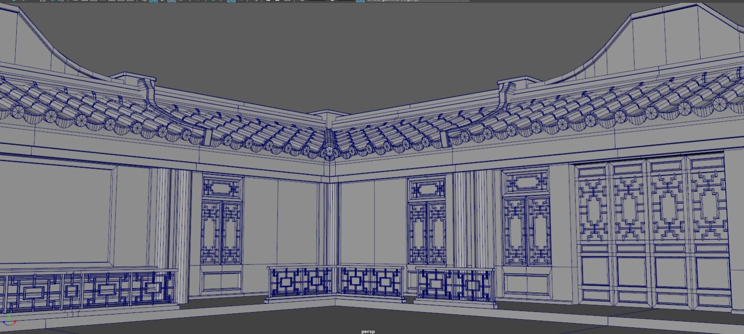Screen dimensions: 744x334
Task: Toggle Smooth Shade All mode
Action: [153, 0]
